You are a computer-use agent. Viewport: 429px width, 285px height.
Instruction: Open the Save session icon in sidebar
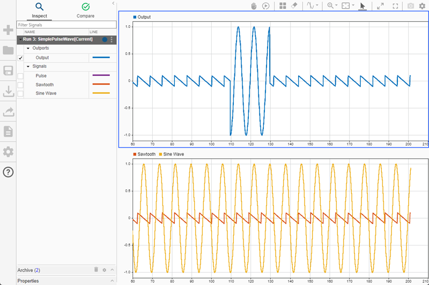pos(8,71)
